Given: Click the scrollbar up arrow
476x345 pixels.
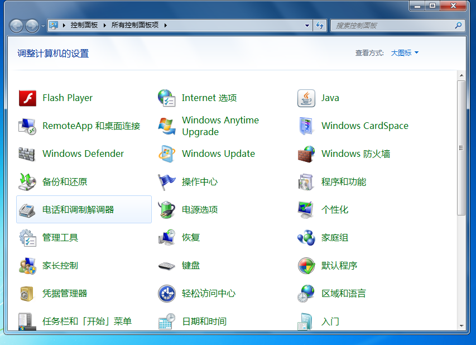Looking at the screenshot, I should pos(461,75).
